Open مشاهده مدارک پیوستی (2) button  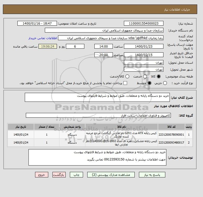(x=111, y=175)
